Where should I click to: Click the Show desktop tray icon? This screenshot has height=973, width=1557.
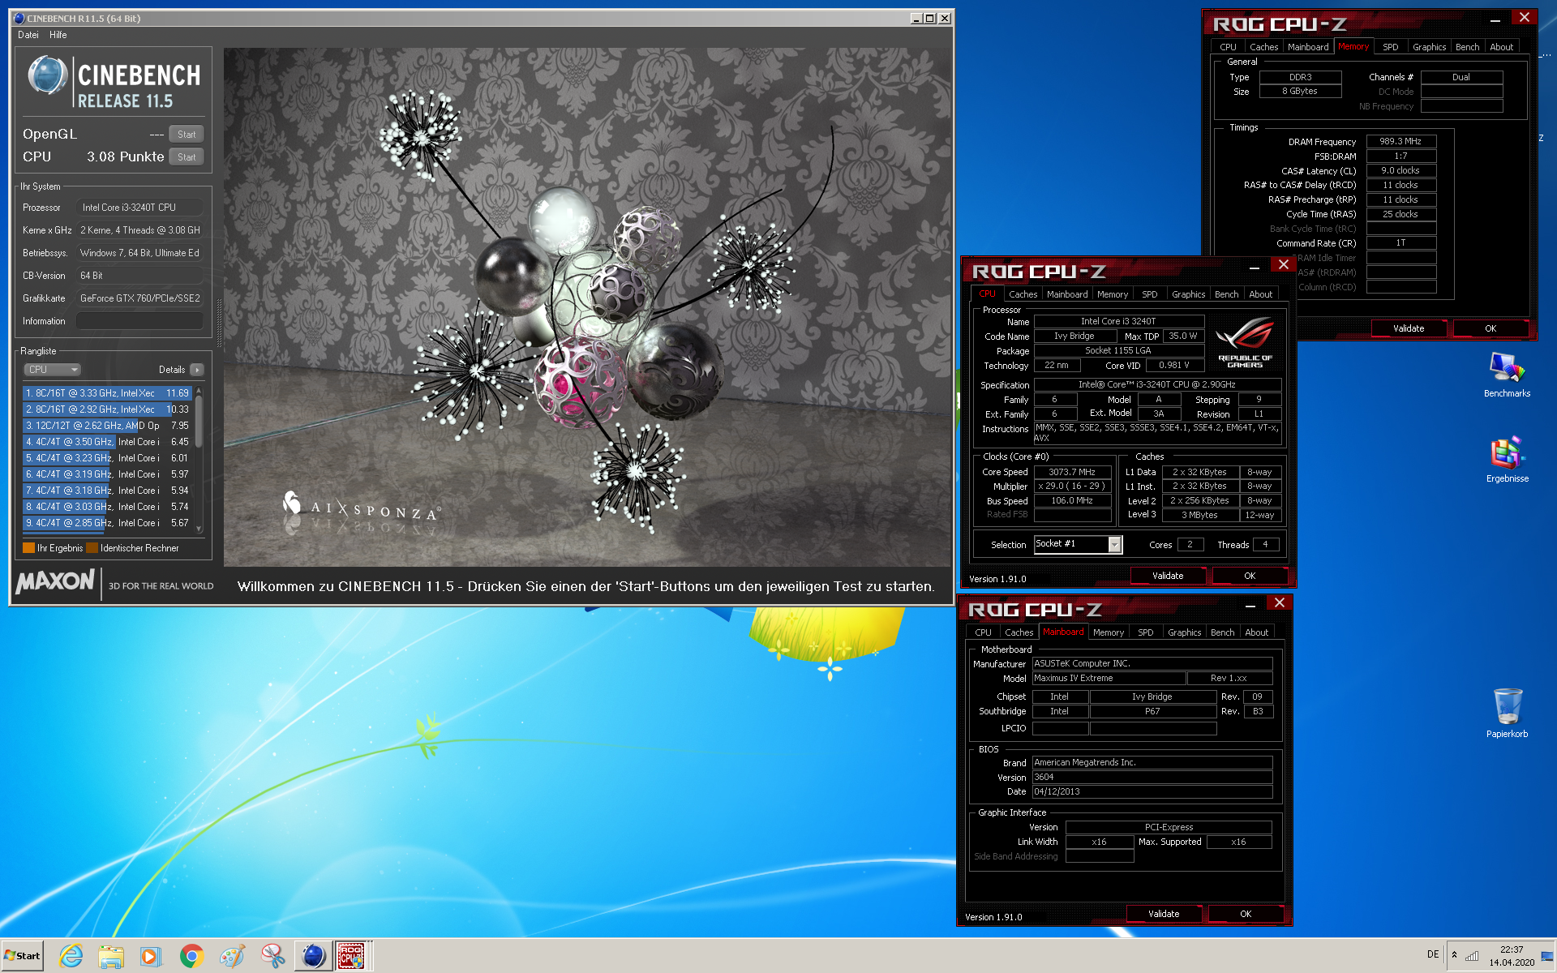point(1547,955)
